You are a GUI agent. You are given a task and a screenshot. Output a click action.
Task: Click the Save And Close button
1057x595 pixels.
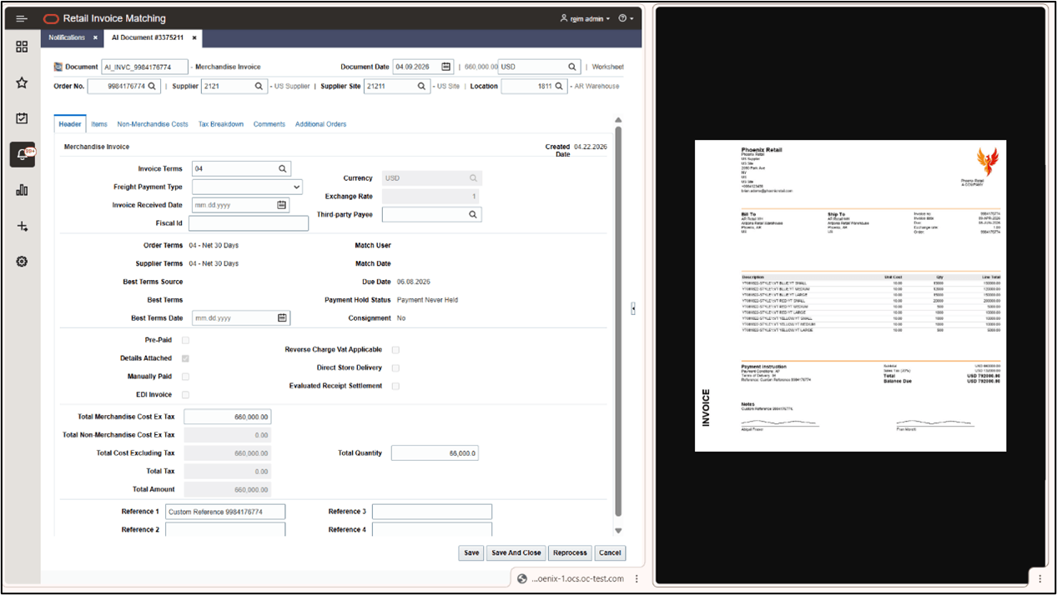click(516, 552)
